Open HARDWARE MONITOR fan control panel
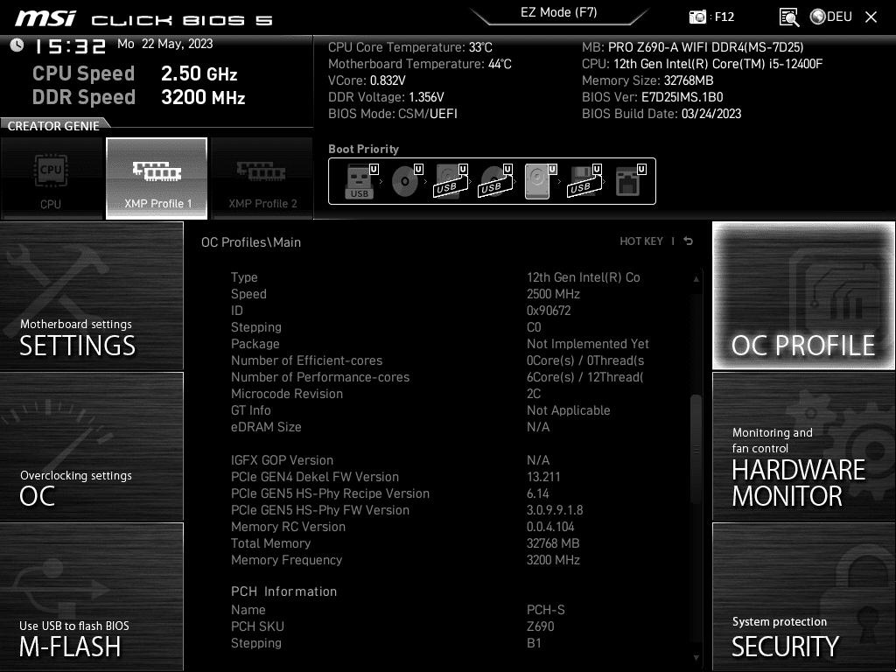896x672 pixels. coord(803,446)
